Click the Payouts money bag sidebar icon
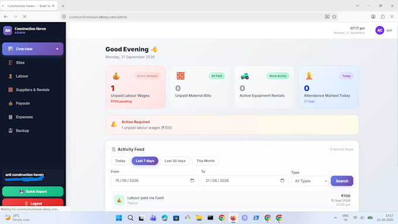398x224 pixels. coord(11,104)
